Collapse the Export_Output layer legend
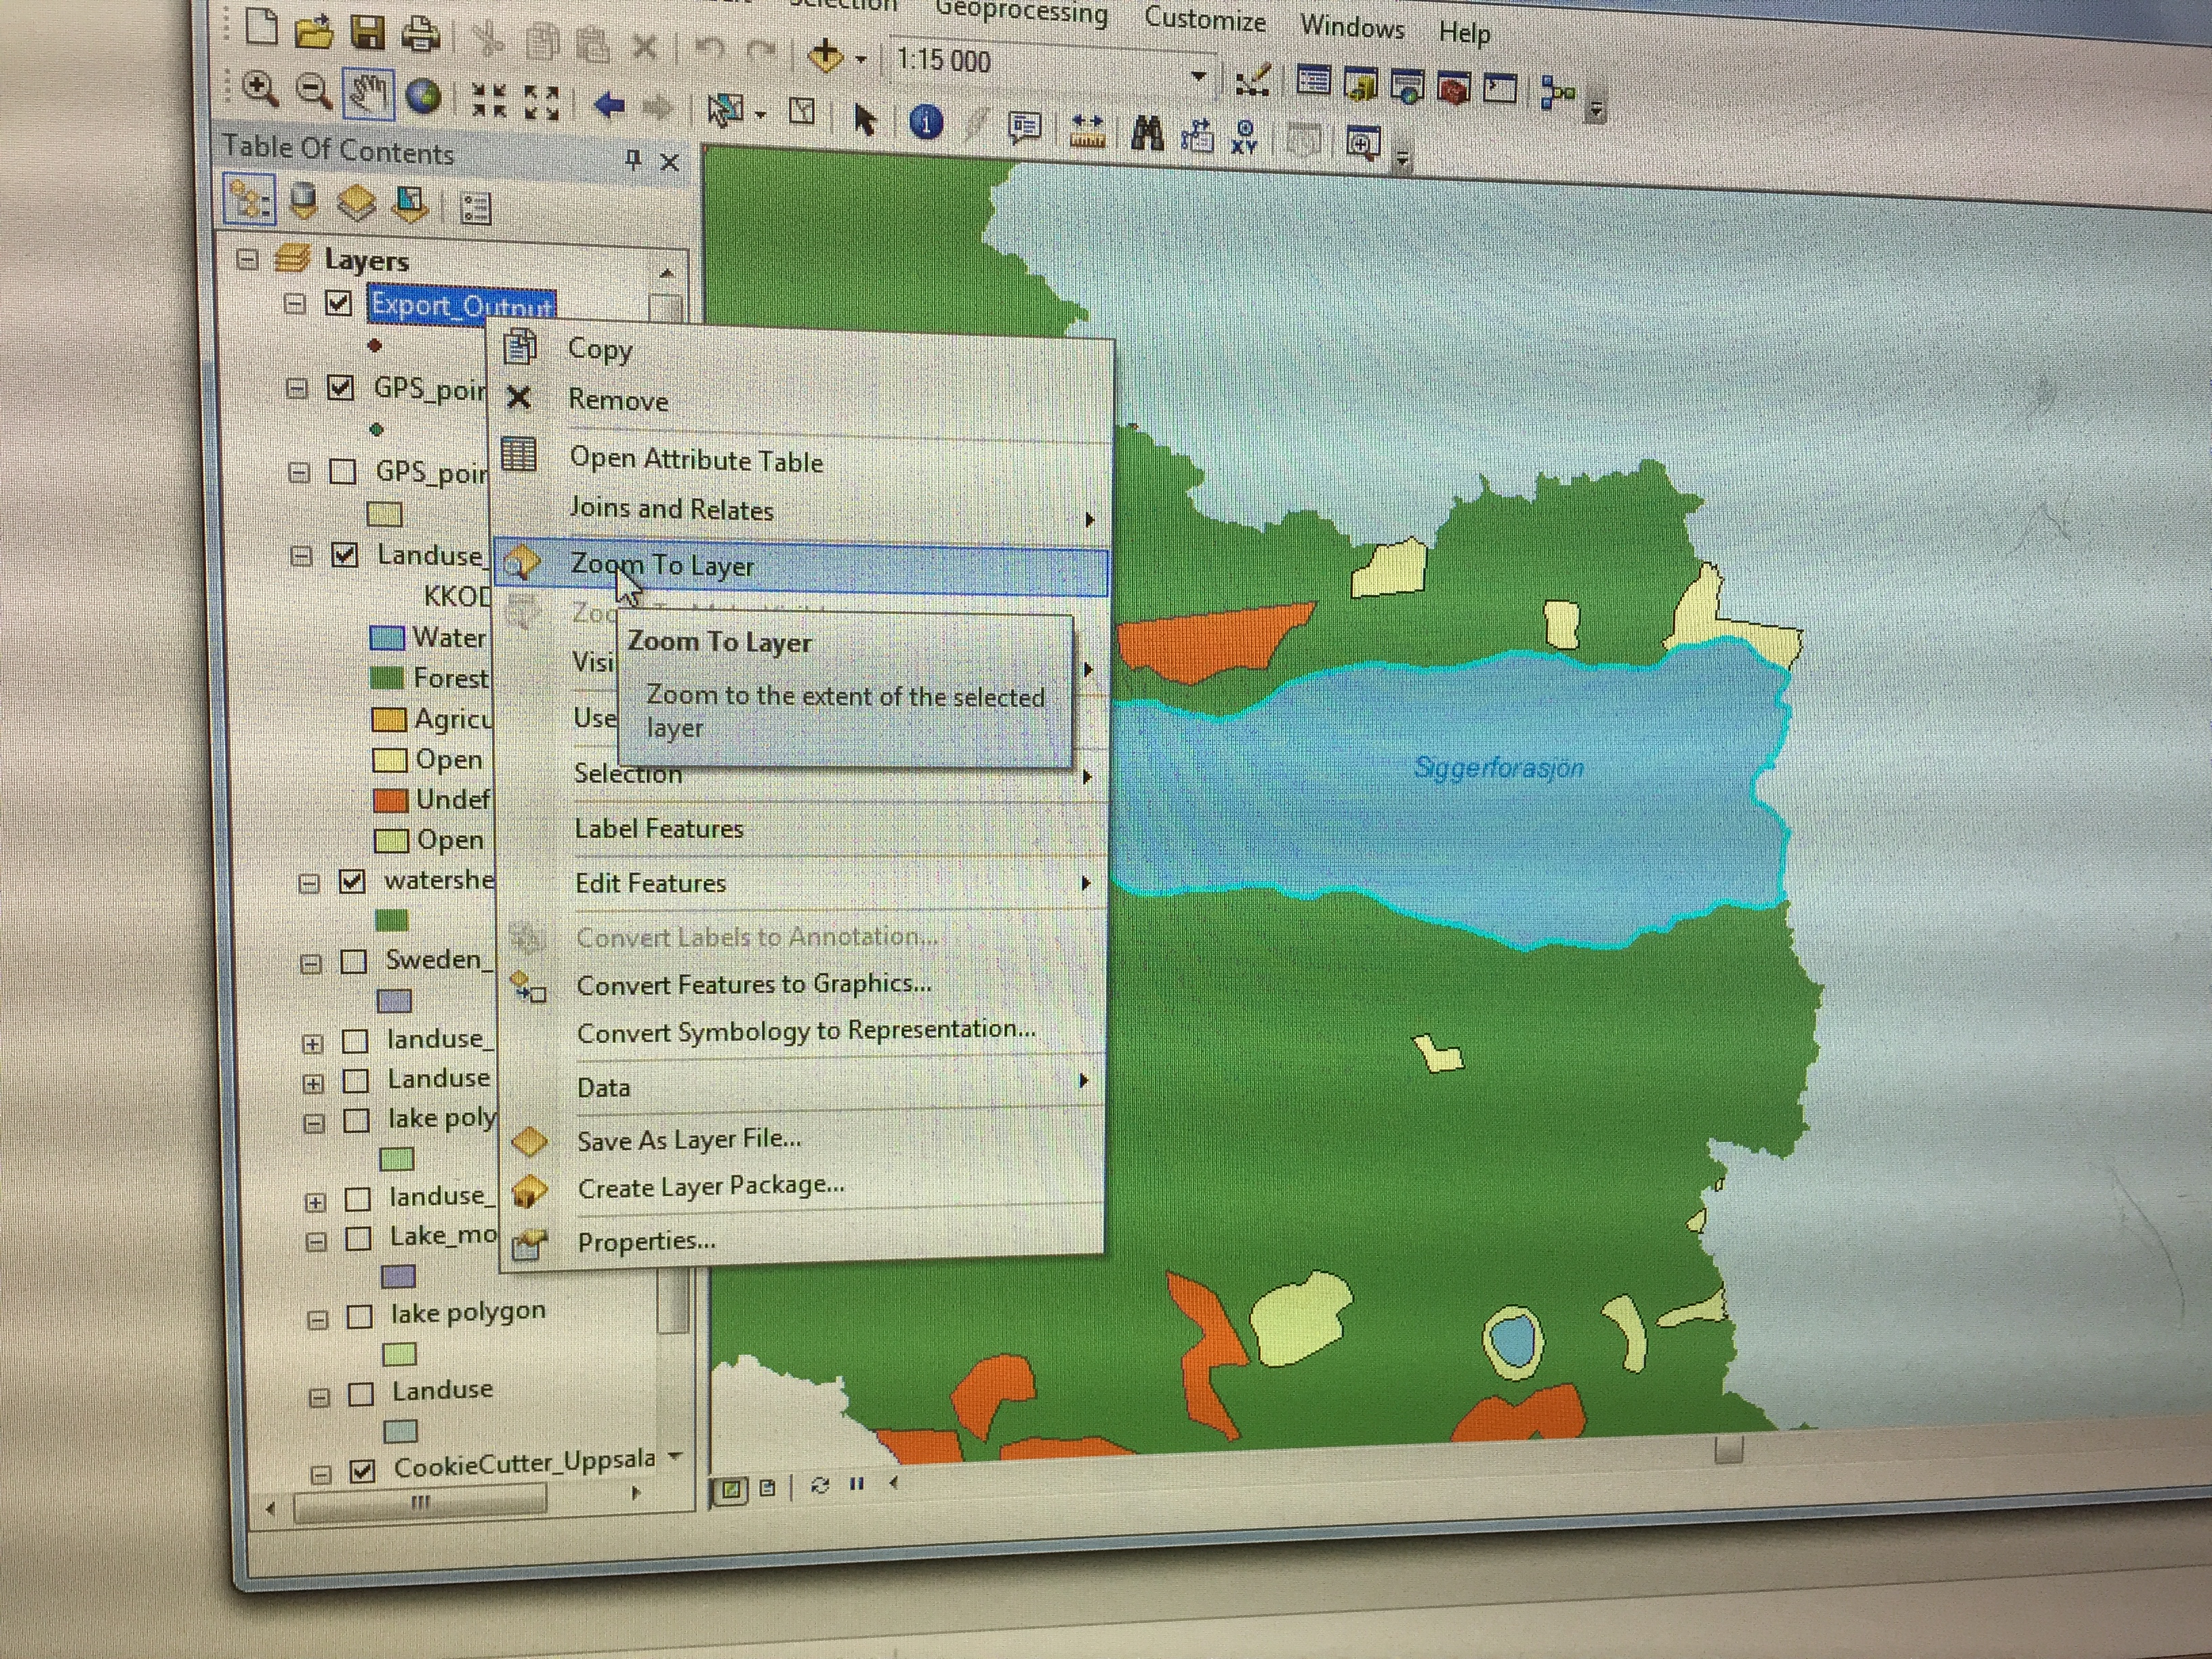Screen dimensions: 2212x1659 click(x=294, y=303)
